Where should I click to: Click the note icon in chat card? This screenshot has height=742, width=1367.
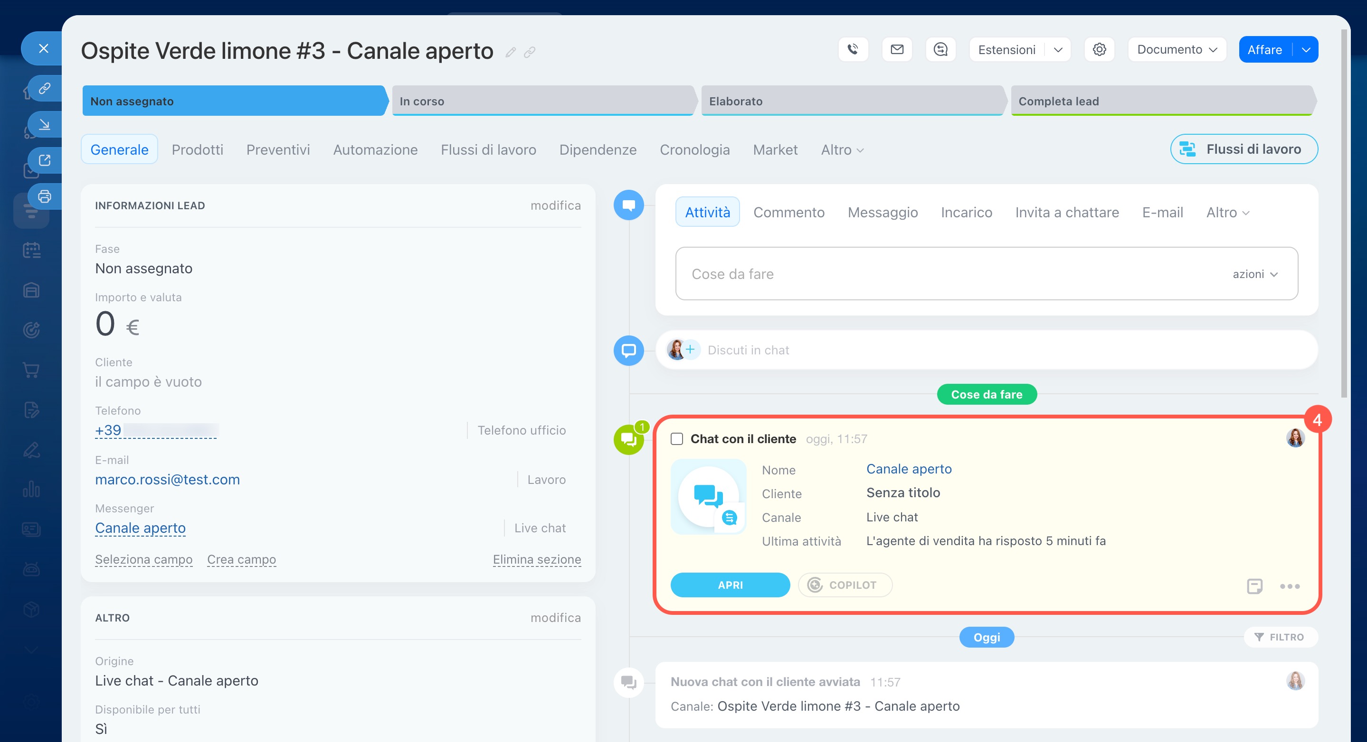pyautogui.click(x=1254, y=585)
